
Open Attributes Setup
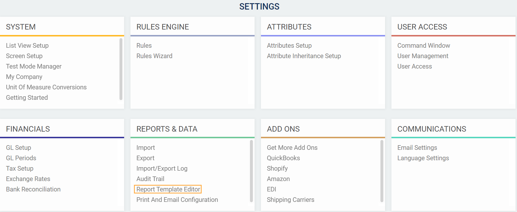pos(289,45)
